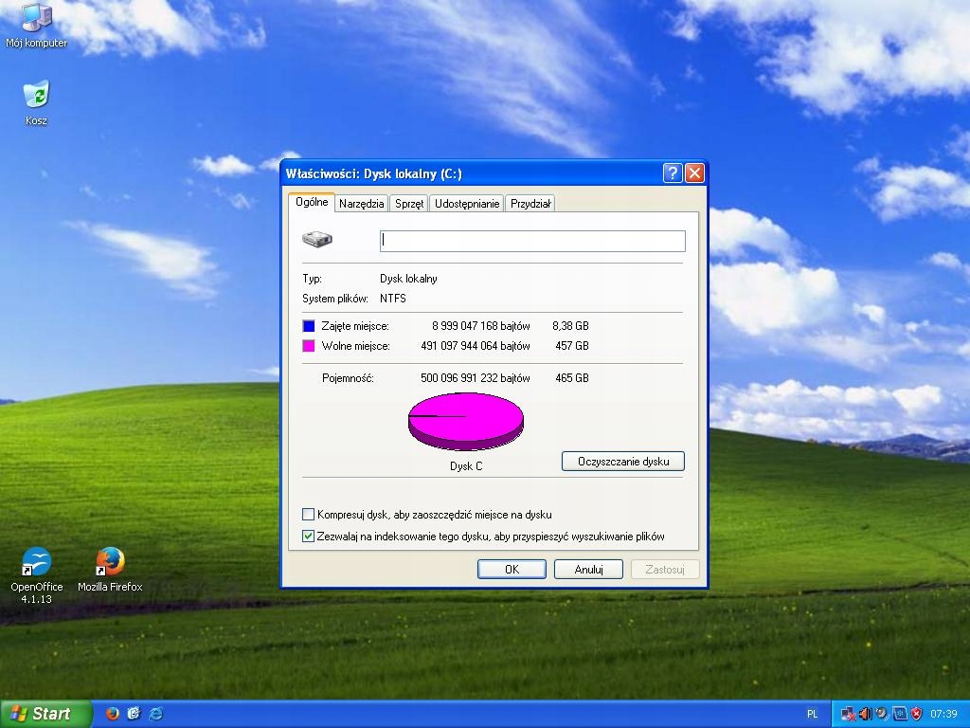Click the OpenOffice 4.1.13 desktop shortcut
Image resolution: width=970 pixels, height=728 pixels.
pyautogui.click(x=36, y=563)
